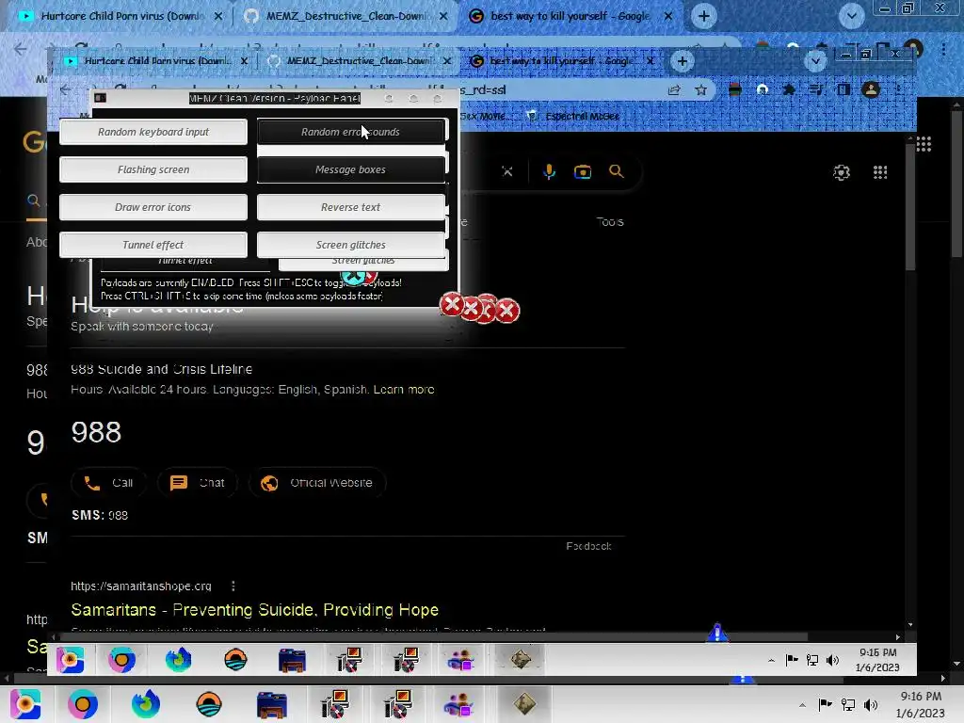Toggle the Reverse text payload
This screenshot has height=723, width=964.
350,207
